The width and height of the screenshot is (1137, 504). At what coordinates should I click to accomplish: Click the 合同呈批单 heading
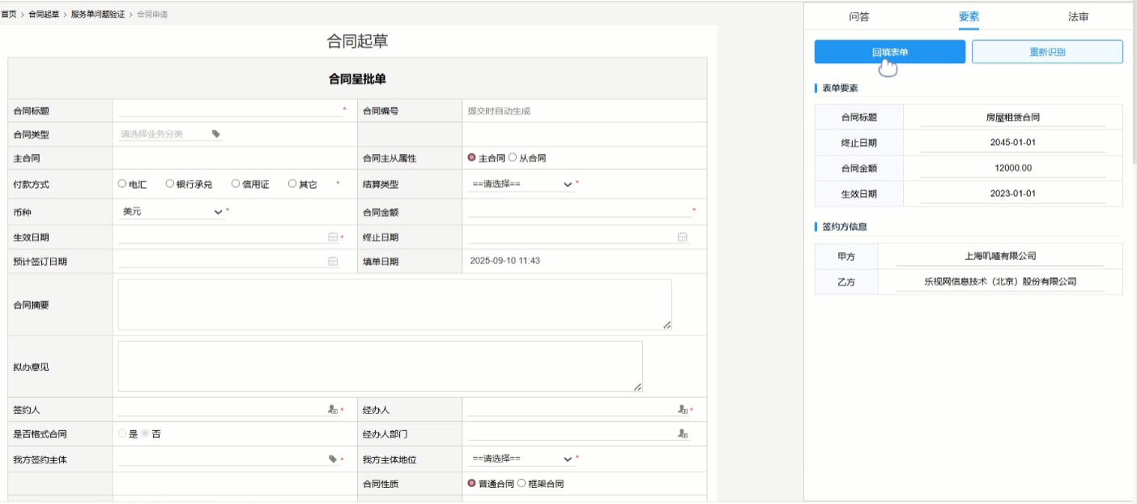[x=357, y=79]
